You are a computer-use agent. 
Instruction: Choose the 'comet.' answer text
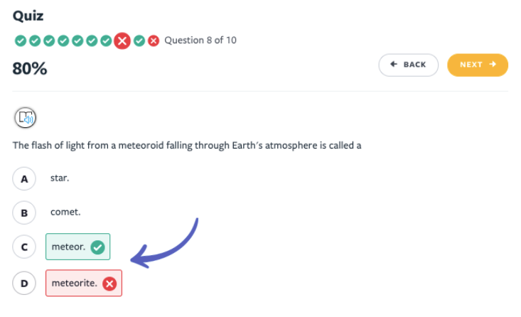[65, 212]
